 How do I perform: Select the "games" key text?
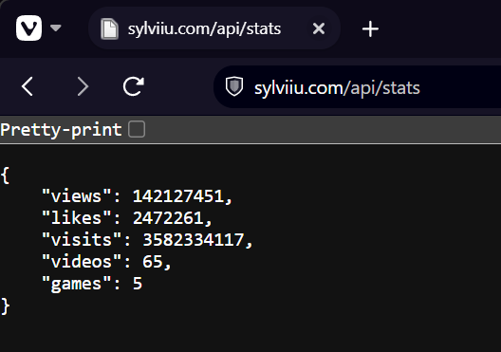pyautogui.click(x=76, y=284)
